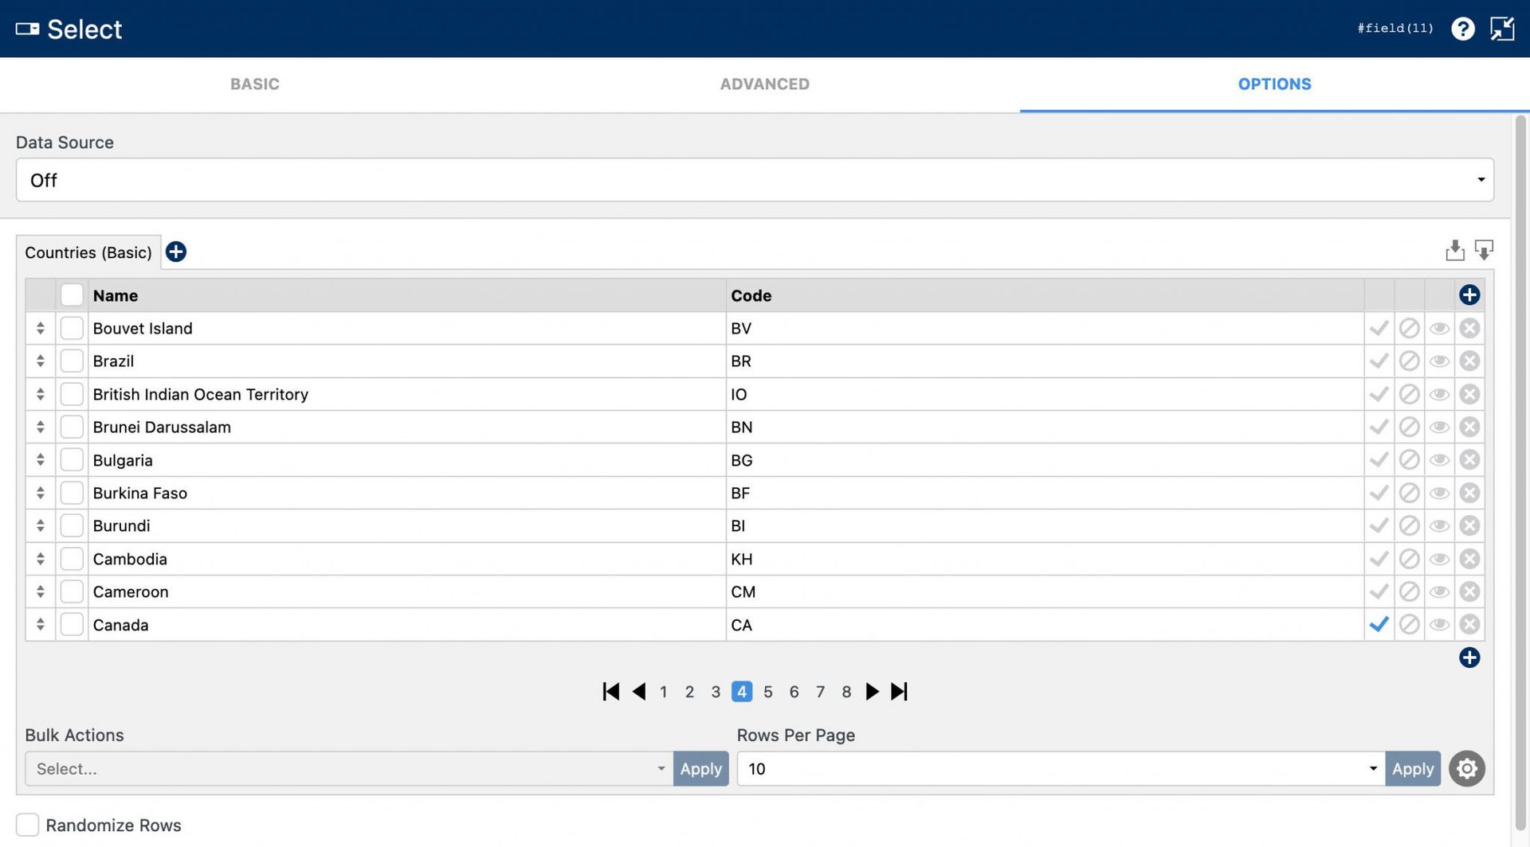Viewport: 1530px width, 847px height.
Task: Go to next page of options
Action: (872, 692)
